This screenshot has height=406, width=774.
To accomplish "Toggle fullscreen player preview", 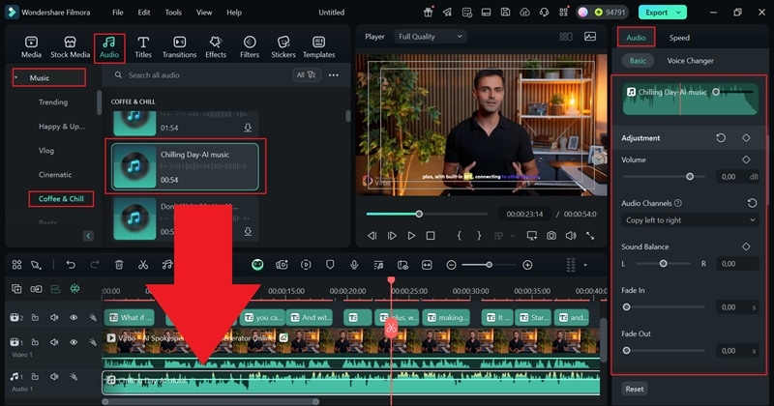I will (590, 236).
